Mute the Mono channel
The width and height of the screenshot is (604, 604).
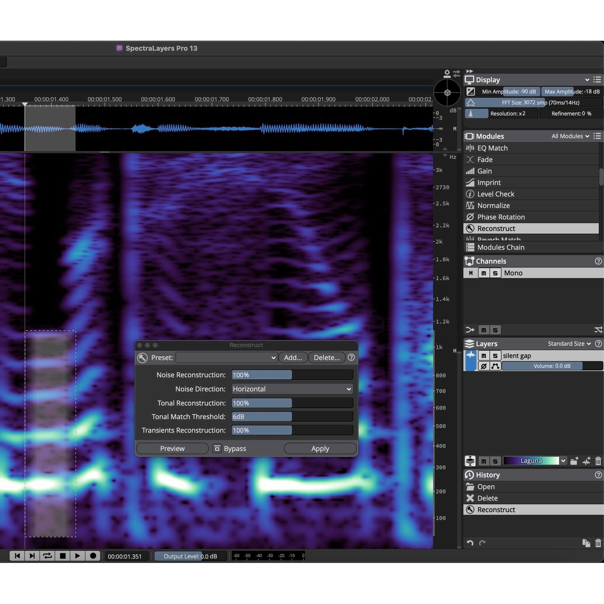(484, 273)
